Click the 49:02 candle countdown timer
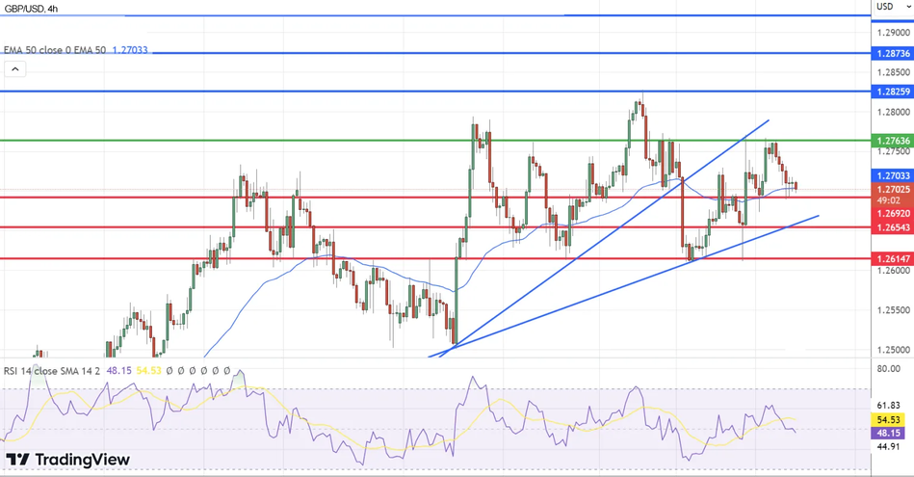The width and height of the screenshot is (914, 477). pyautogui.click(x=888, y=200)
